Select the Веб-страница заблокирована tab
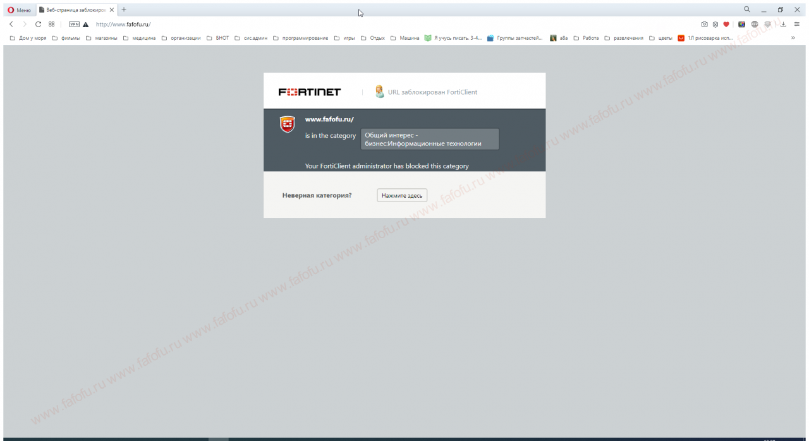This screenshot has width=809, height=441. (76, 10)
